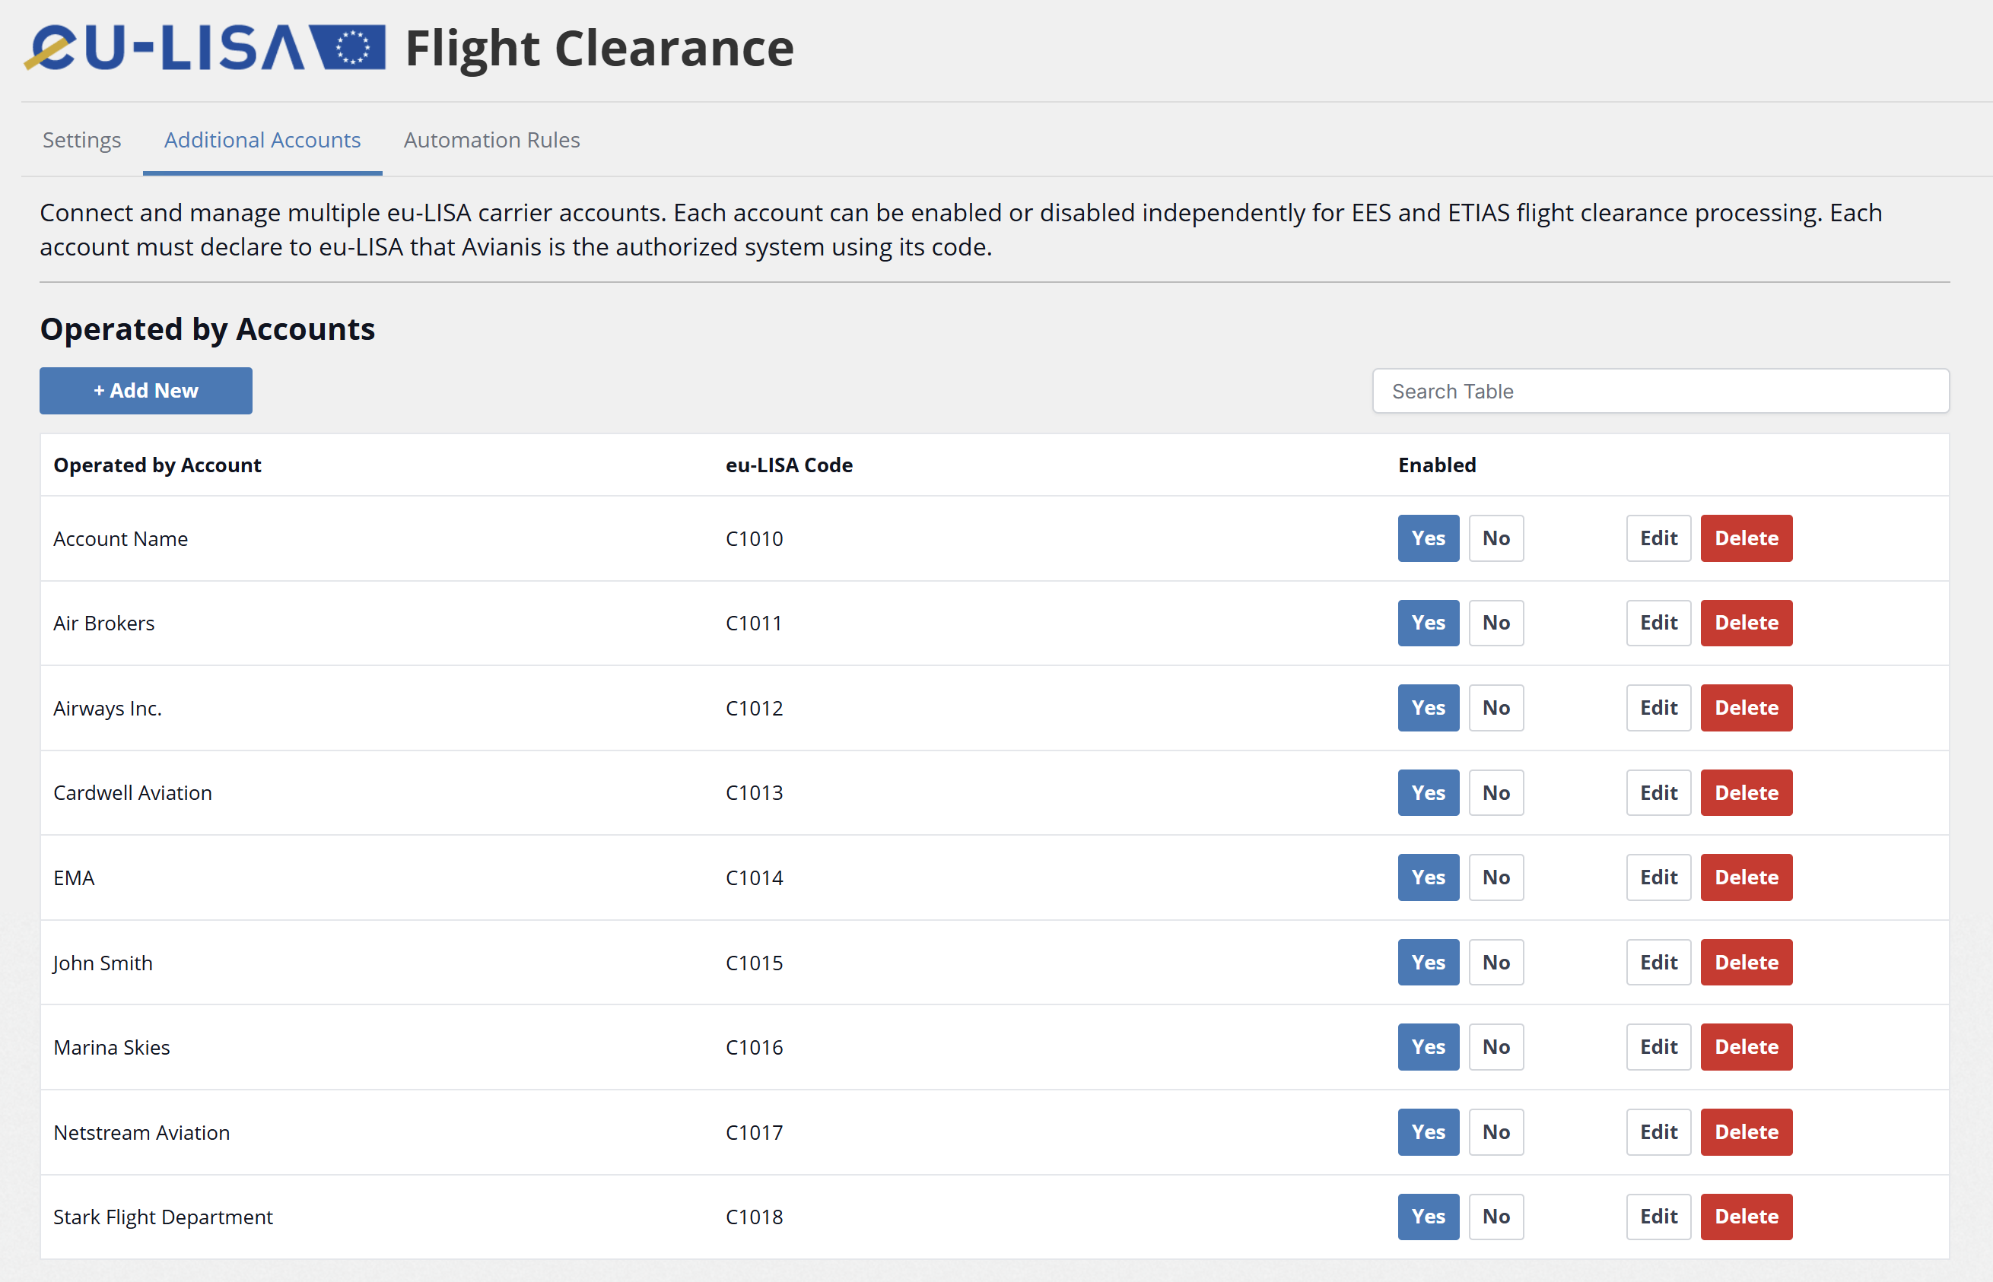The width and height of the screenshot is (1993, 1282).
Task: Set Stark Flight Department to No
Action: coord(1496,1217)
